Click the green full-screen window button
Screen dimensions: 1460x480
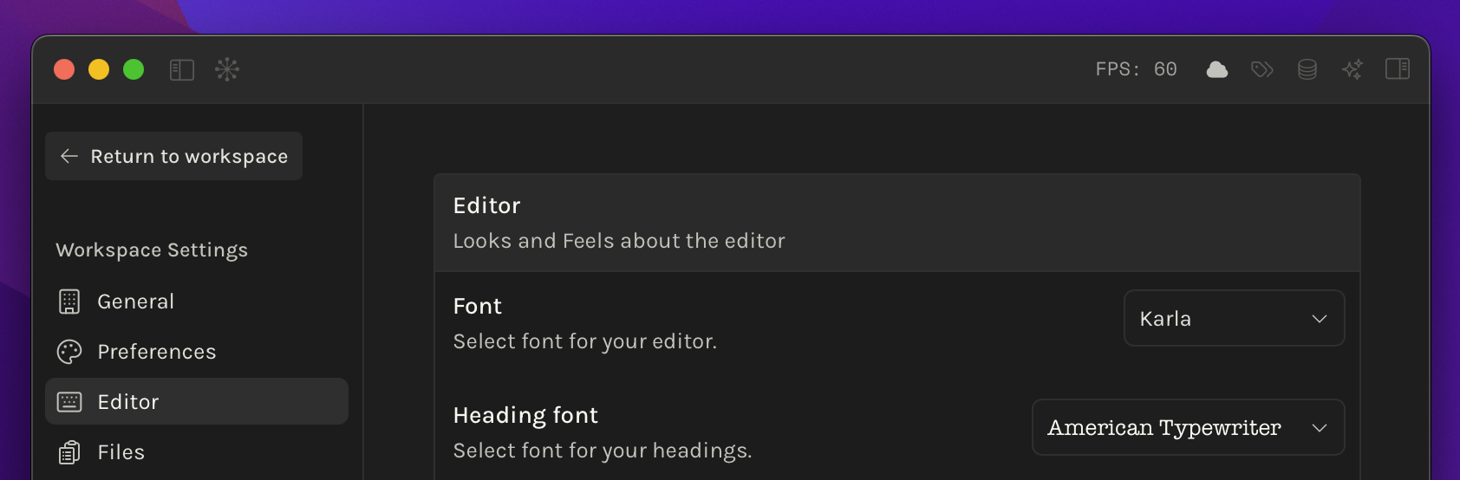point(134,69)
